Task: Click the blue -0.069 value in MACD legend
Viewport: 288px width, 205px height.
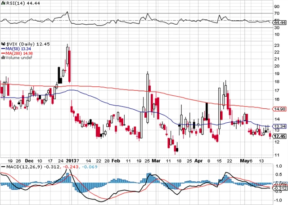Action: click(90, 167)
